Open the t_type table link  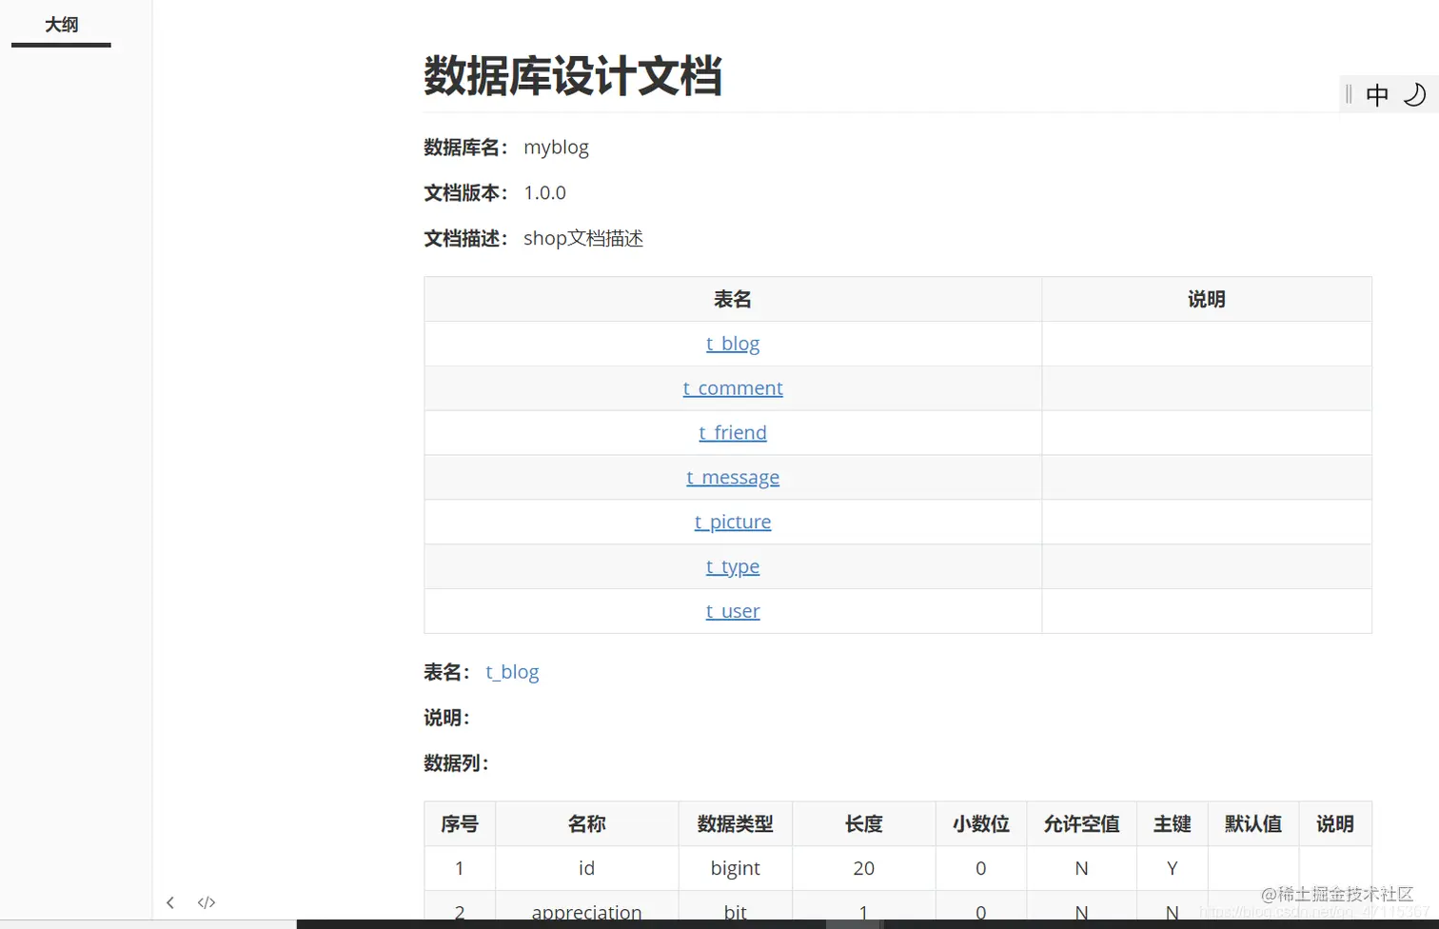[732, 566]
